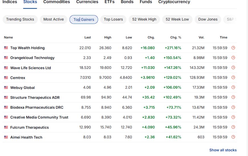248x156 pixels.
Task: Open the Aimei Health Tech link
Action: [x=26, y=137]
